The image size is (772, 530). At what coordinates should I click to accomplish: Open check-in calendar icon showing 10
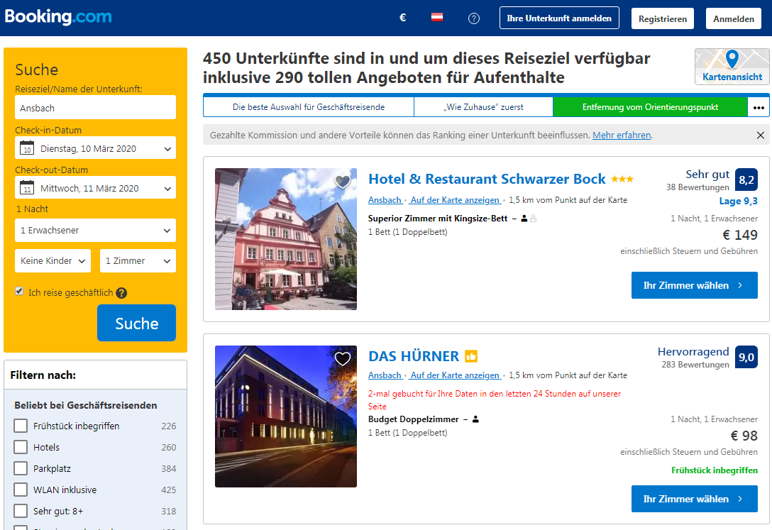[x=26, y=148]
